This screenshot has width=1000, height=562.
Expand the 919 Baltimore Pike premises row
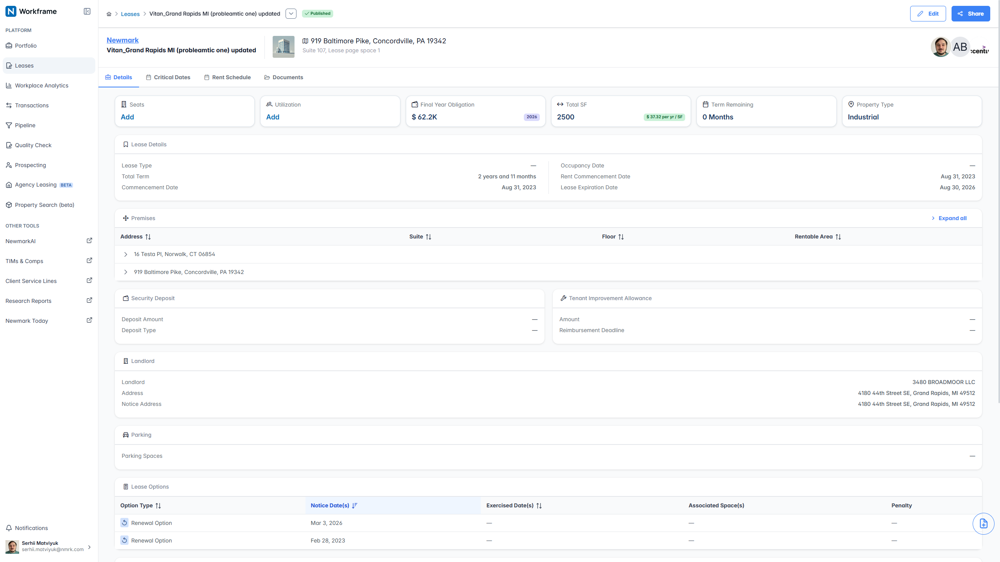pos(125,272)
